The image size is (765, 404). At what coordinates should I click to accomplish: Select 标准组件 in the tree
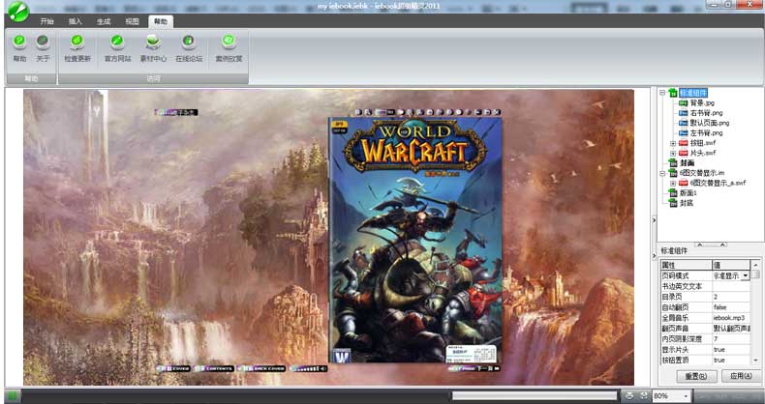pyautogui.click(x=692, y=93)
